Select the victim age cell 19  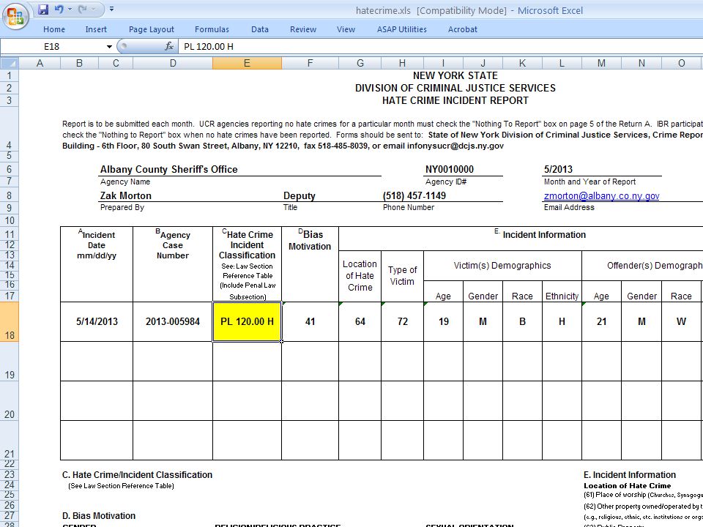[x=444, y=321]
